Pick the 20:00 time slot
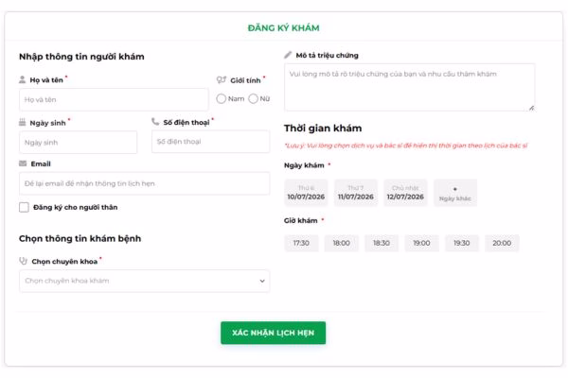This screenshot has height=378, width=568. coord(502,243)
